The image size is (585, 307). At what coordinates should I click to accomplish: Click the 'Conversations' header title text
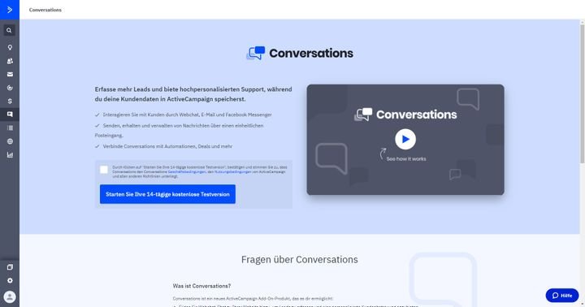(x=45, y=10)
